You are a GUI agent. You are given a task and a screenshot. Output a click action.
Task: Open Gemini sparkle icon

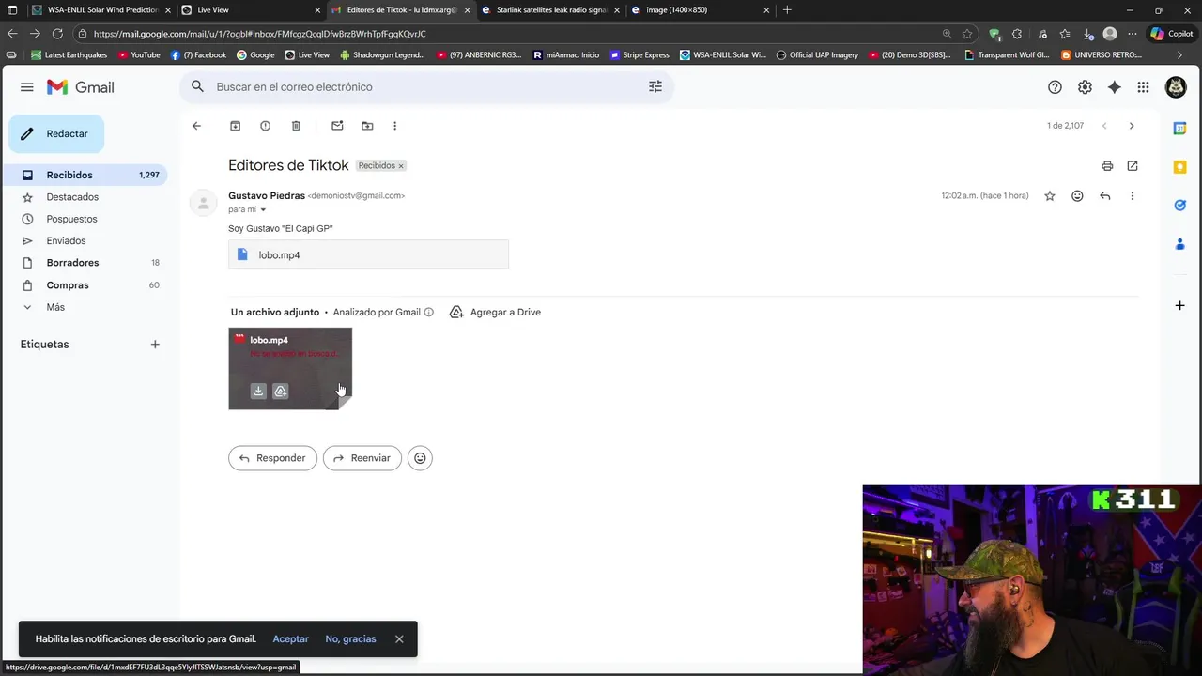(x=1115, y=87)
